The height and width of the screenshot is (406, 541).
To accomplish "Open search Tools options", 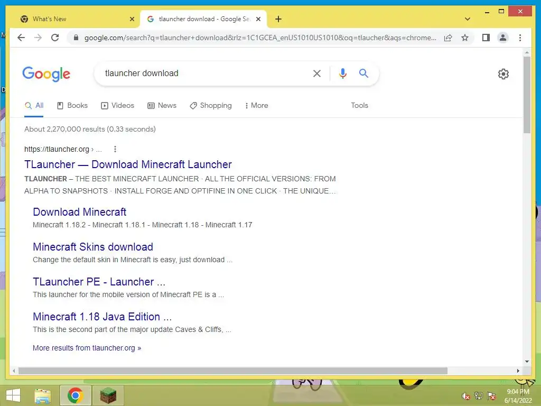I will (x=359, y=106).
